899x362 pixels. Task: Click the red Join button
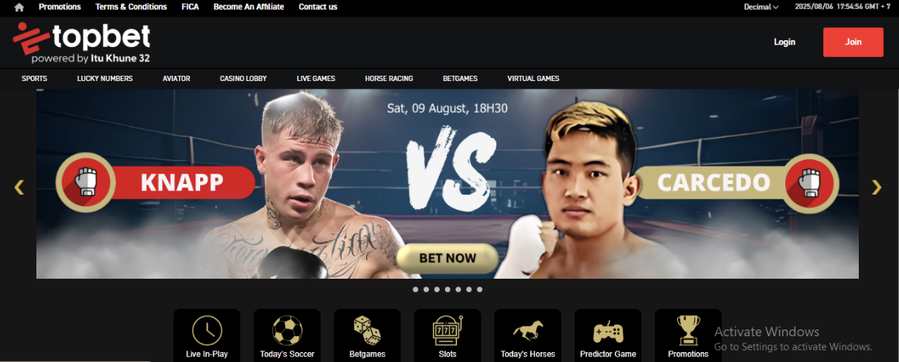click(853, 42)
